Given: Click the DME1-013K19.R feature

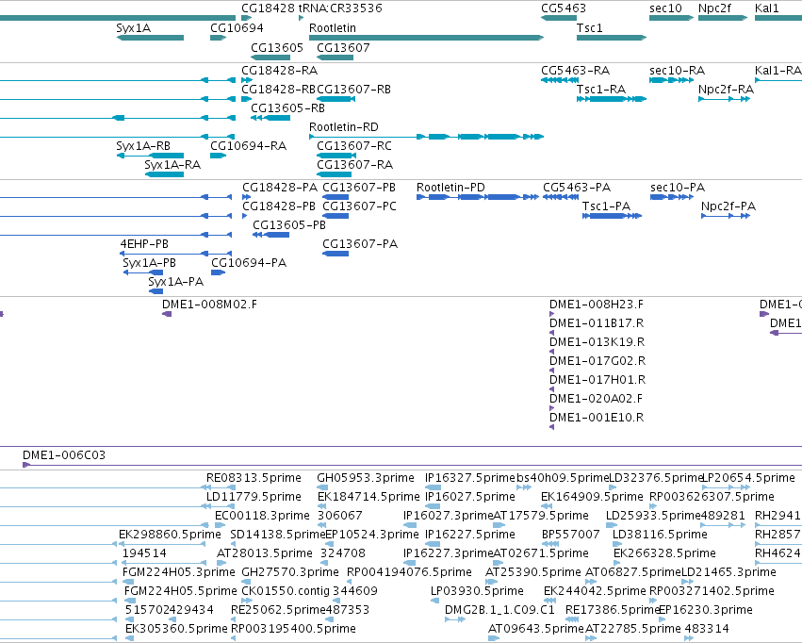Looking at the screenshot, I should point(552,352).
